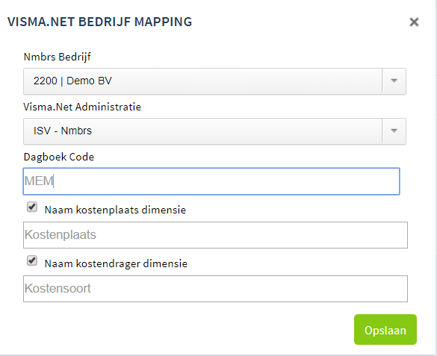Click the VISMA.NET BEDRIJF MAPPING title
Screen dimensions: 437x356
point(100,22)
